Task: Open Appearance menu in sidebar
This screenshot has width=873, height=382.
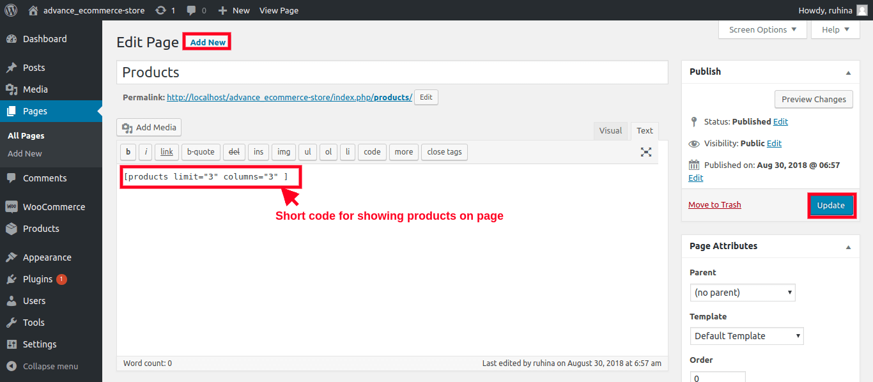Action: coord(47,257)
